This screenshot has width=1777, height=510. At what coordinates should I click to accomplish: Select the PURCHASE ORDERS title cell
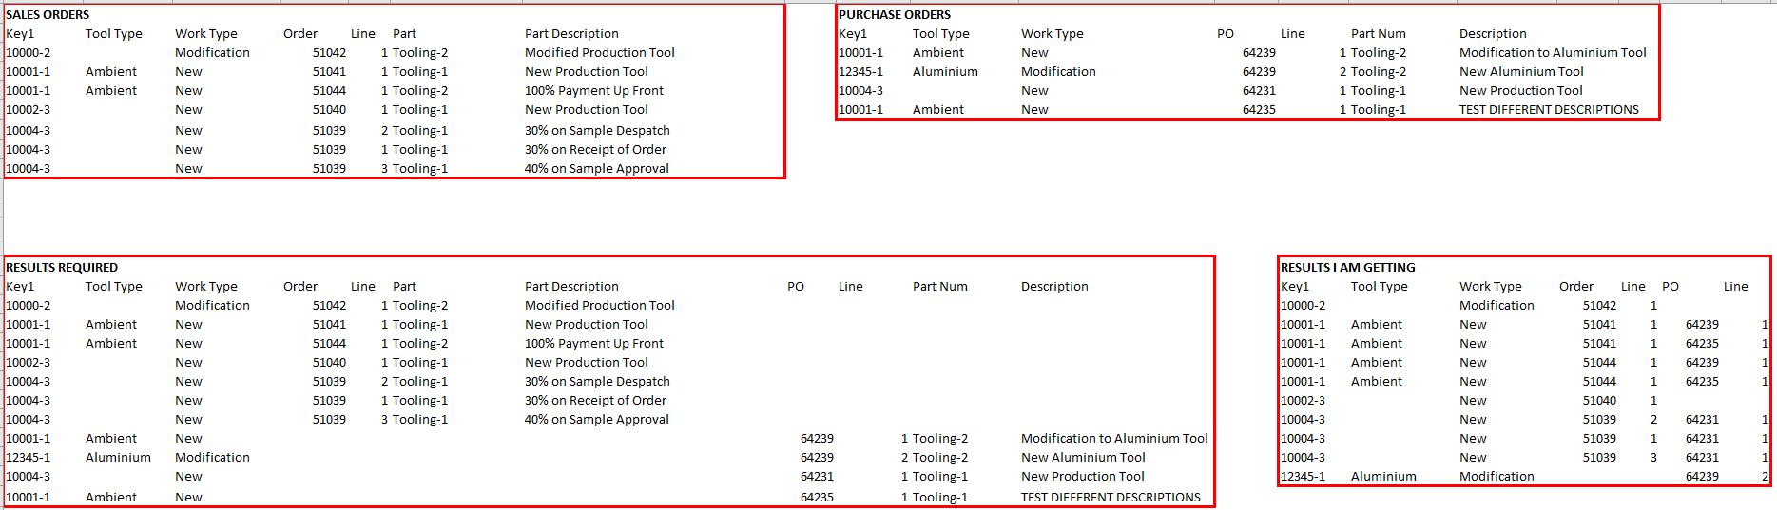pos(895,15)
